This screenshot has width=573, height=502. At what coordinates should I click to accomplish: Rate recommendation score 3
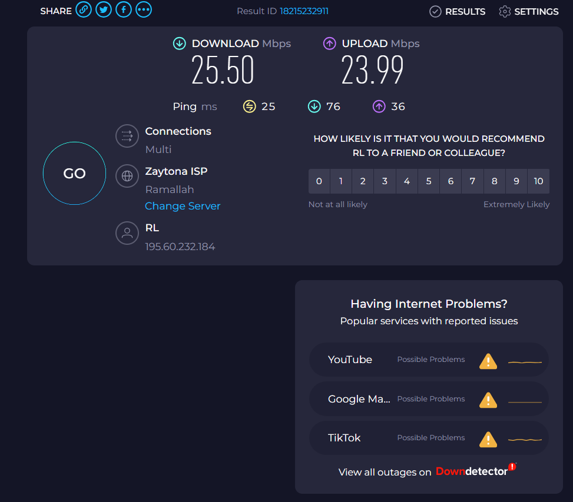(x=385, y=181)
